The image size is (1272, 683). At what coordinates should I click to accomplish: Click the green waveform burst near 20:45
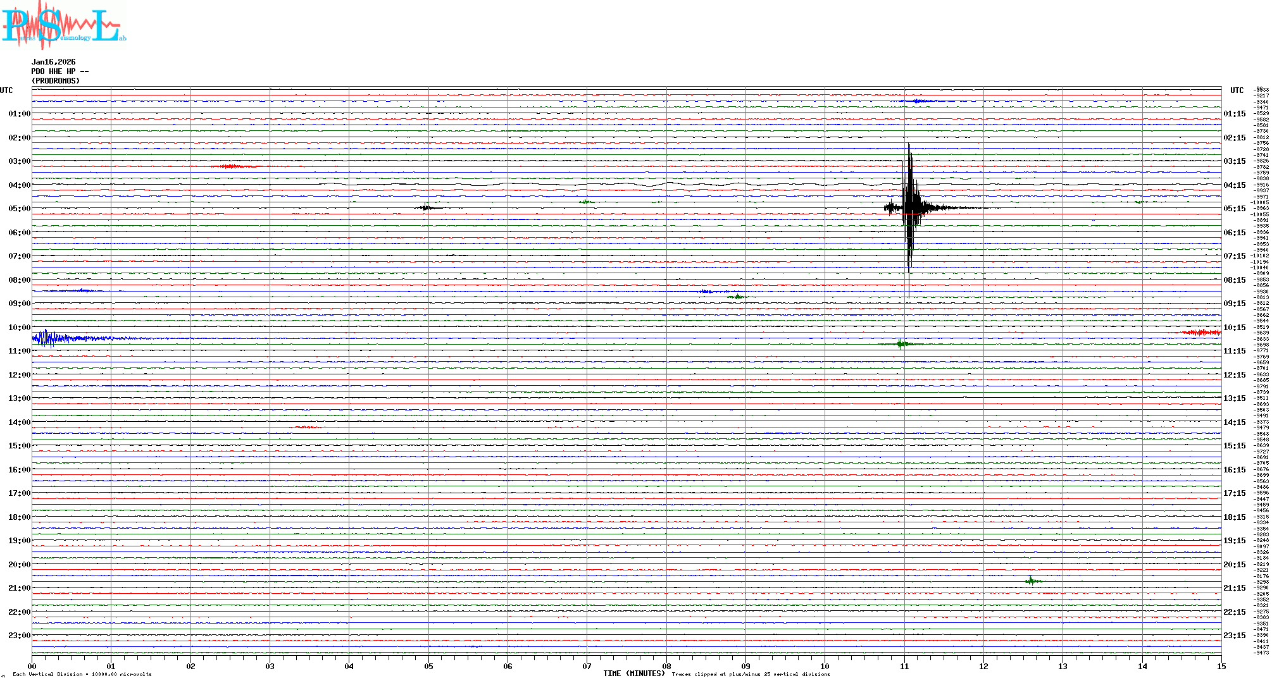coord(1032,581)
